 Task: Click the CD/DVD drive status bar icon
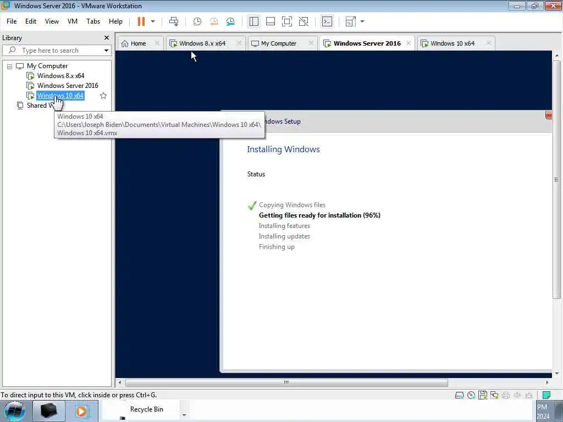click(471, 395)
